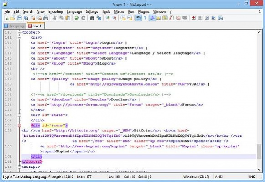Place cursor on the </footer> closing tag

tap(32, 162)
